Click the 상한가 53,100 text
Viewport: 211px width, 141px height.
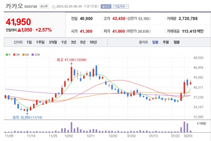coord(138,19)
